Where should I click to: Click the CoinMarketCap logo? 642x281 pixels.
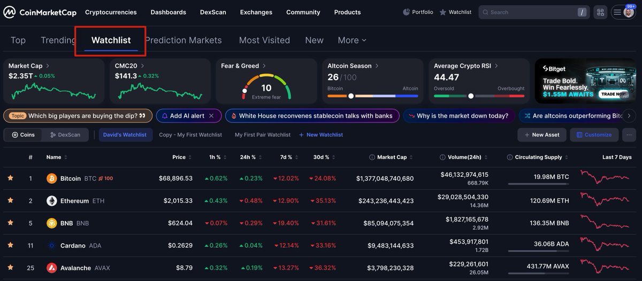pos(40,12)
